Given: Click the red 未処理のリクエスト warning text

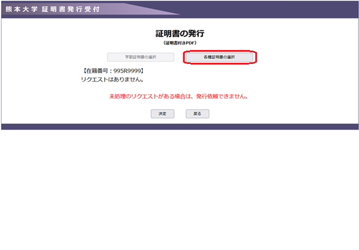Looking at the screenshot, I should click(146, 97).
